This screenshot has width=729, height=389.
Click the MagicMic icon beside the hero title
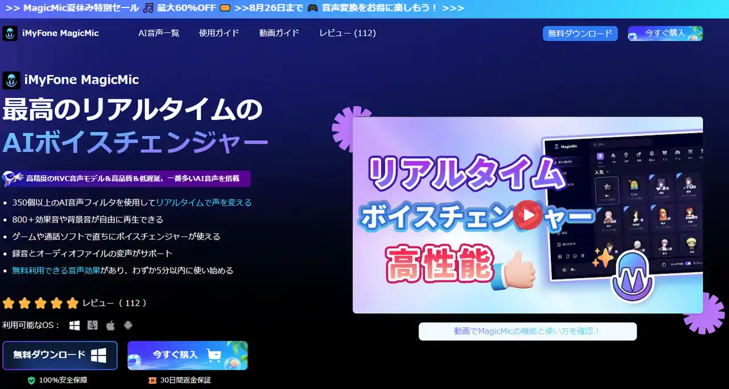tap(12, 80)
